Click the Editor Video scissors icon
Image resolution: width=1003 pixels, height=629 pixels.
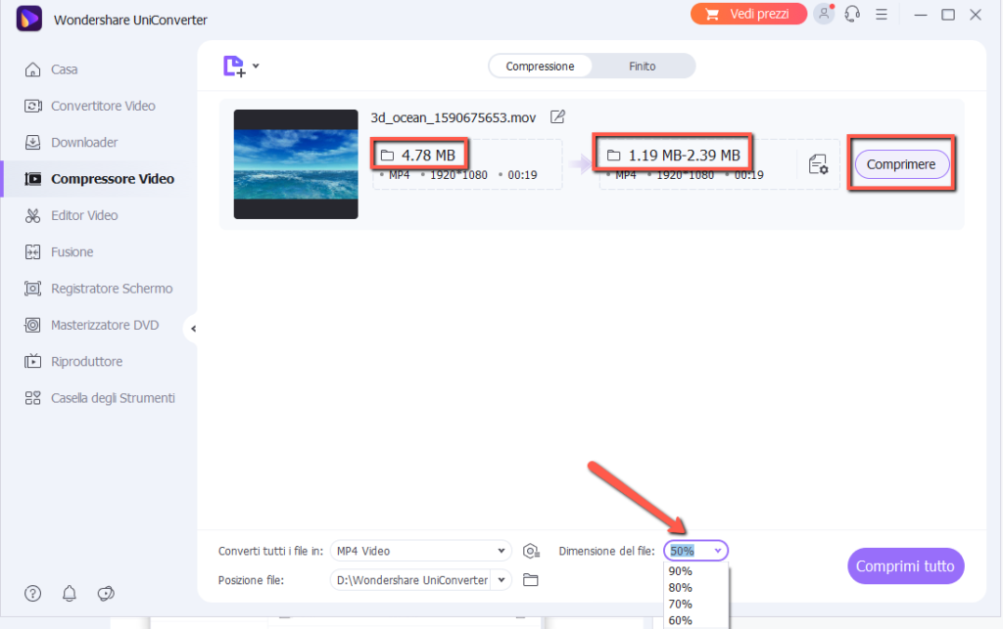32,216
